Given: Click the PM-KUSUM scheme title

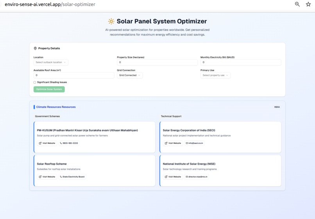Looking at the screenshot, I should (88, 130).
